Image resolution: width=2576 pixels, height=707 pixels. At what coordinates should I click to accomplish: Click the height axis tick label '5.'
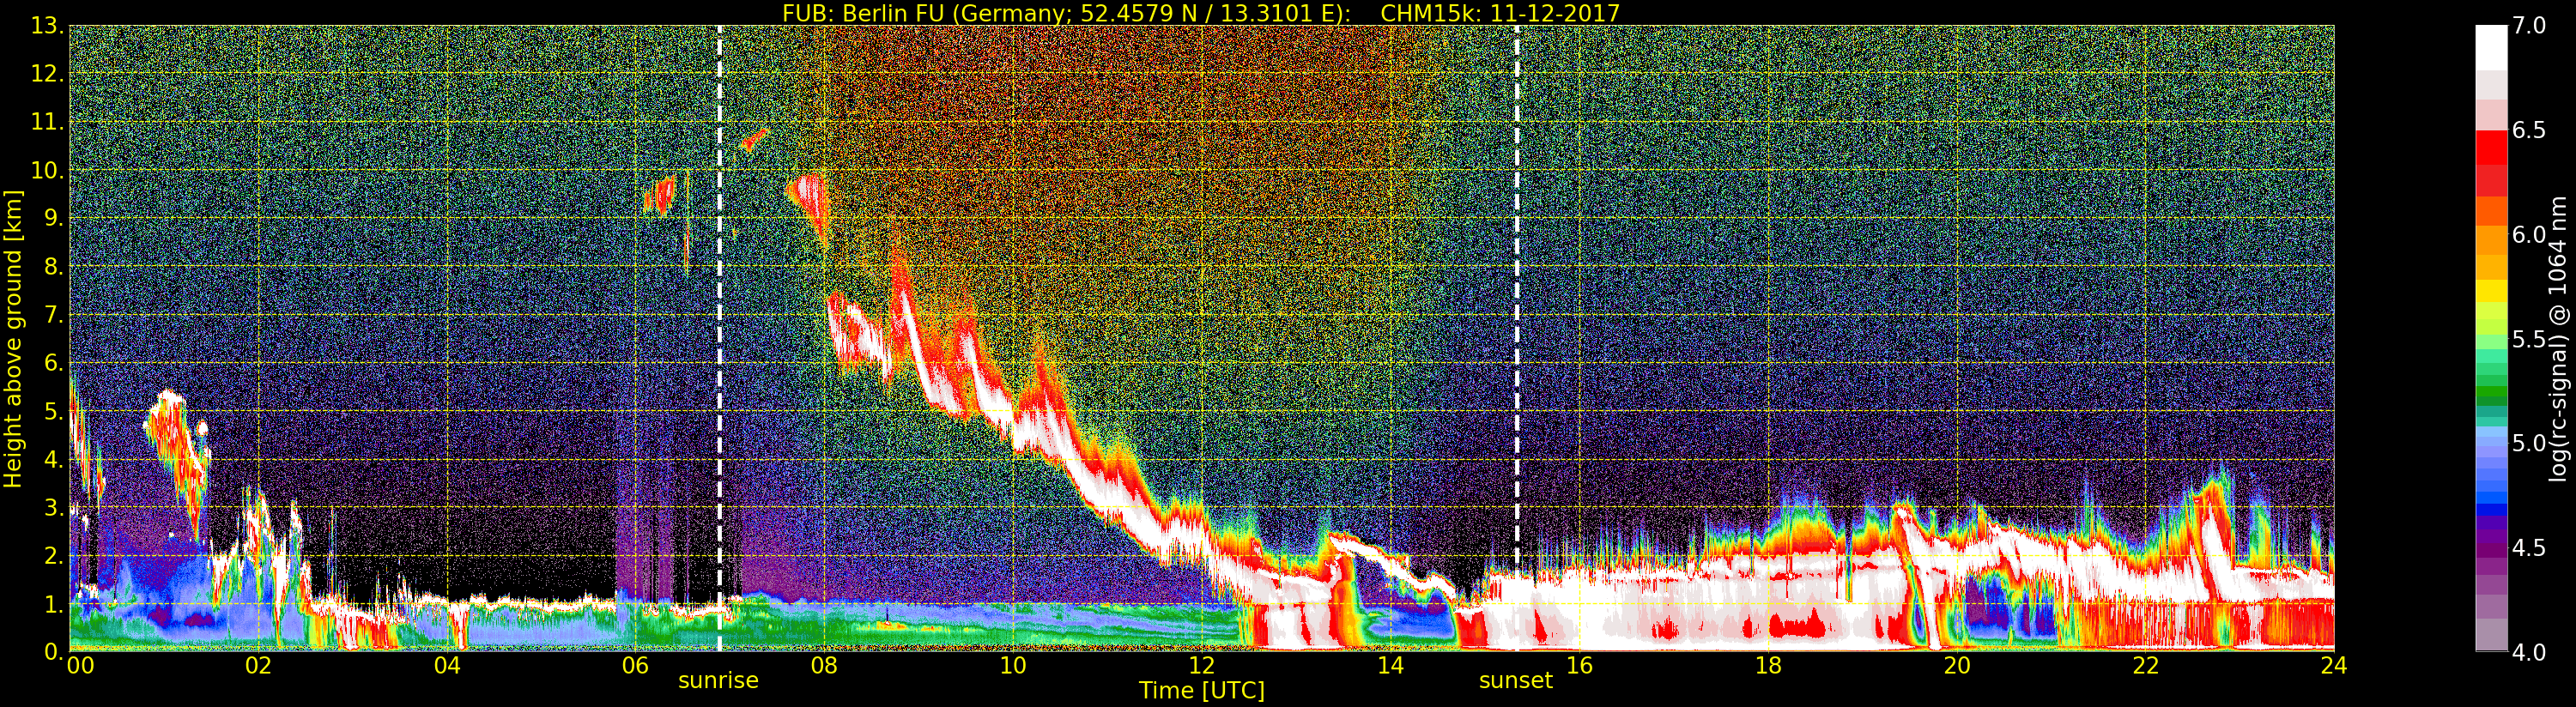point(54,411)
